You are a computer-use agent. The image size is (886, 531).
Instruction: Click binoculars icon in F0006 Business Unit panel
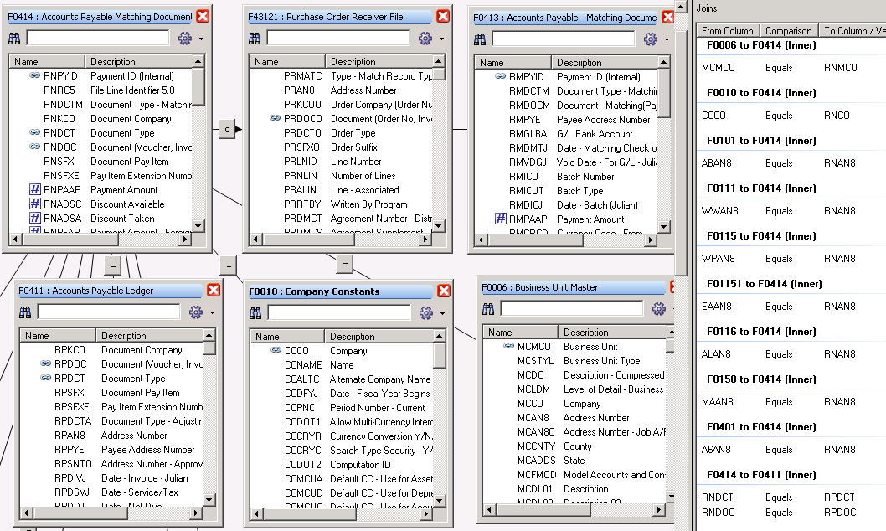489,309
